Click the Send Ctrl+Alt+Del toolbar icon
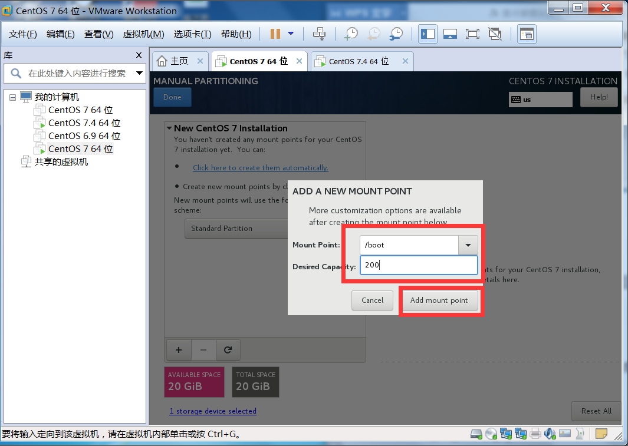The height and width of the screenshot is (446, 628). click(319, 34)
